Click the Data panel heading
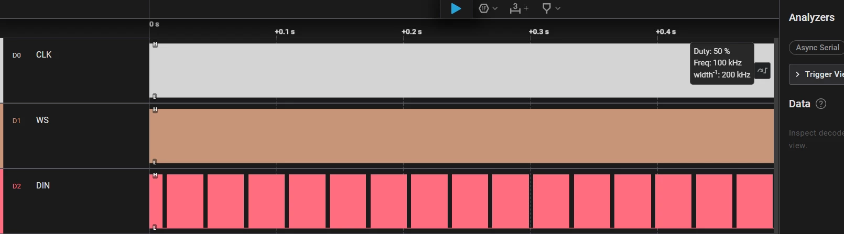Screen dimensions: 844x234 799,104
